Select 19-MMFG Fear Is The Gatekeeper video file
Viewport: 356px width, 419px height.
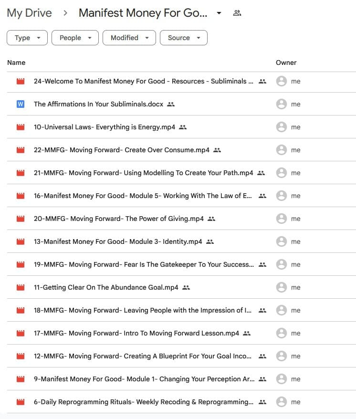(x=143, y=264)
